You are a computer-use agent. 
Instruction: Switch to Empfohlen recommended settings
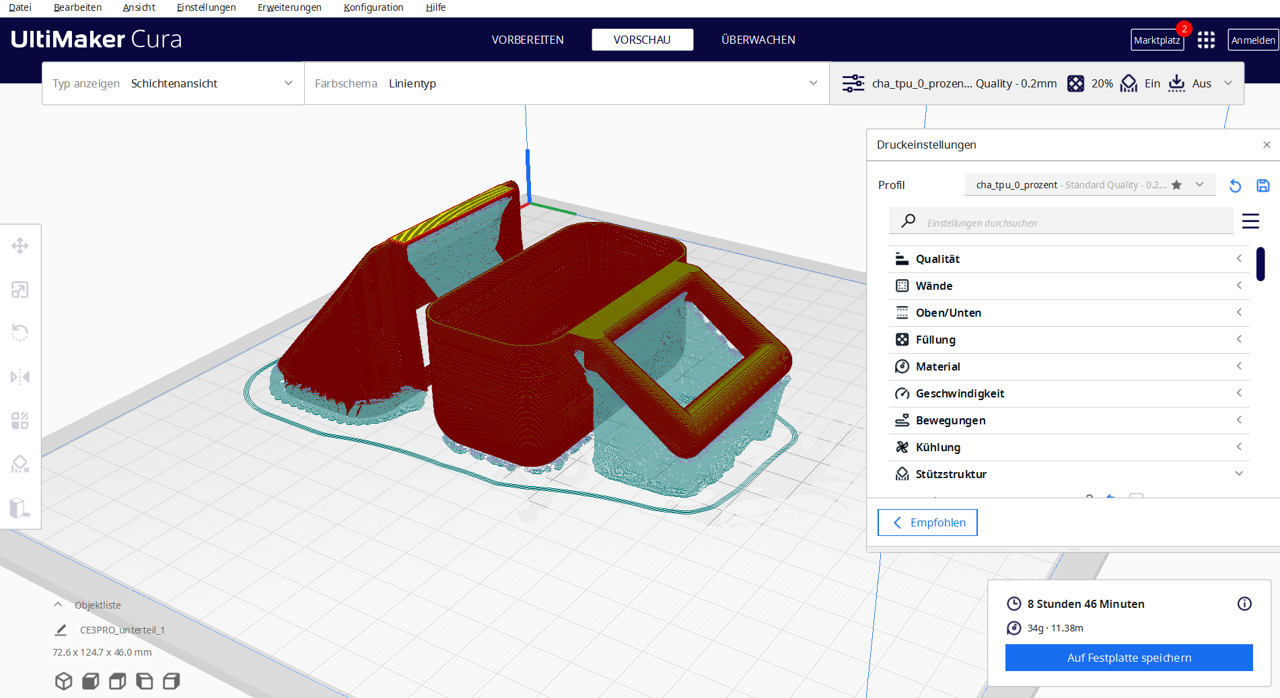pyautogui.click(x=927, y=522)
